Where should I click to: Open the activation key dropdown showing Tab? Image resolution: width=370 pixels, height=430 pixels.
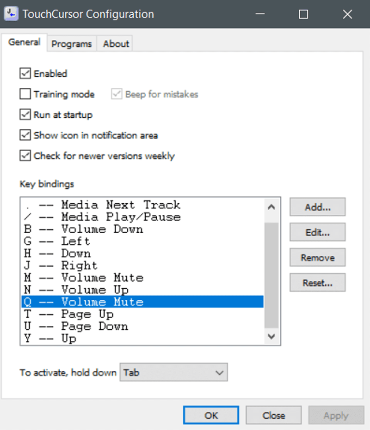173,372
